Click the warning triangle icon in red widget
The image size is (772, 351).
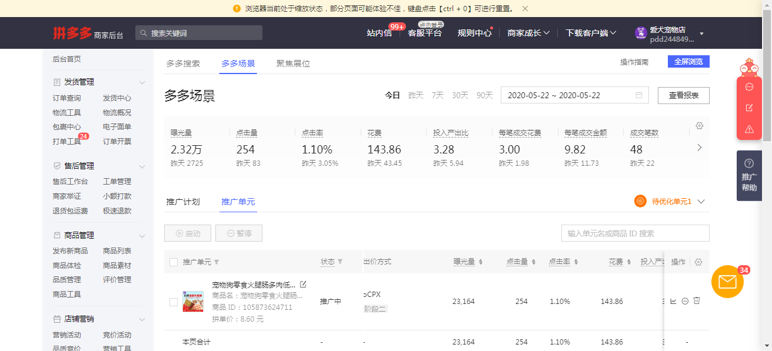pyautogui.click(x=749, y=129)
